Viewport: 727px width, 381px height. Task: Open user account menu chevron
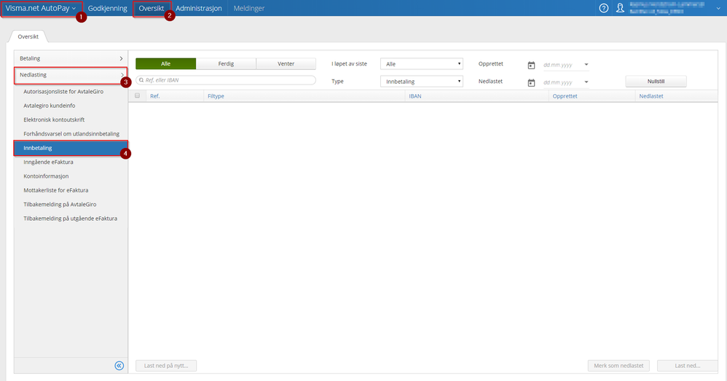[718, 8]
